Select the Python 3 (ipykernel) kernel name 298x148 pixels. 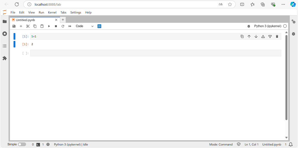(x=268, y=26)
